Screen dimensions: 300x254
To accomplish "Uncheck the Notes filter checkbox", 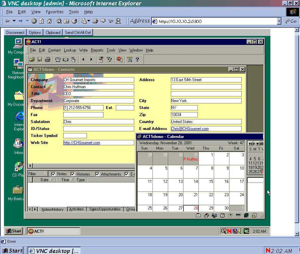I will click(x=53, y=174).
